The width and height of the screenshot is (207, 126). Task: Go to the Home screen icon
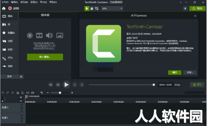click(x=4, y=9)
